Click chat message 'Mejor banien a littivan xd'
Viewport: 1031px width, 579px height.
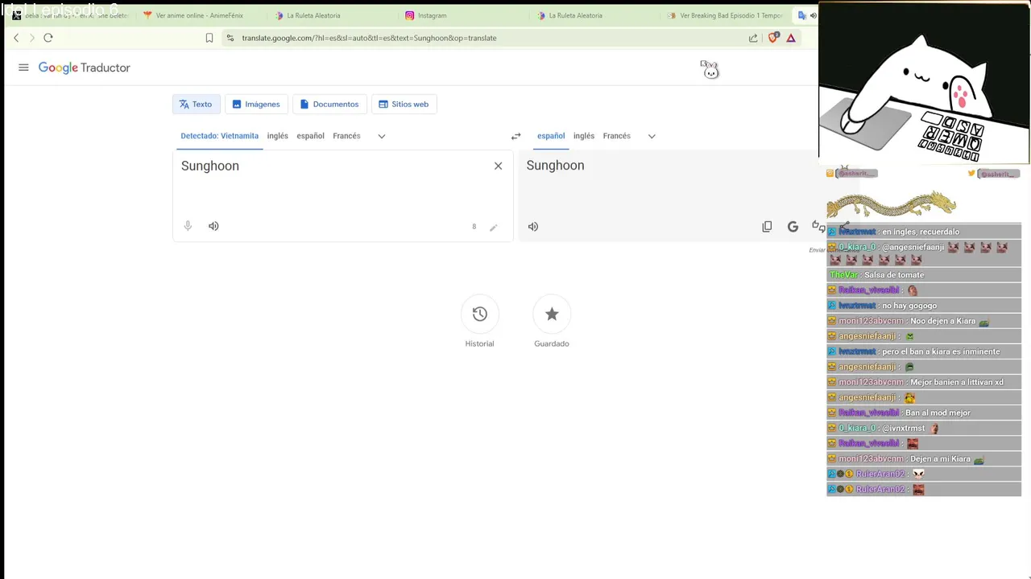pos(957,382)
